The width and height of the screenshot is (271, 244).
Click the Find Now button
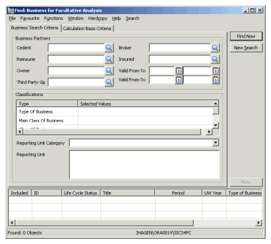[246, 37]
